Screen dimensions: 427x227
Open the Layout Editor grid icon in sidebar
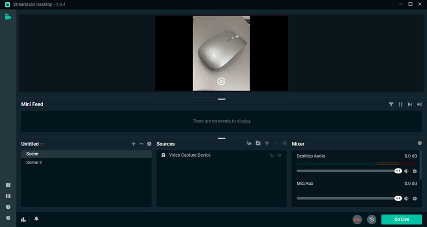(x=8, y=185)
